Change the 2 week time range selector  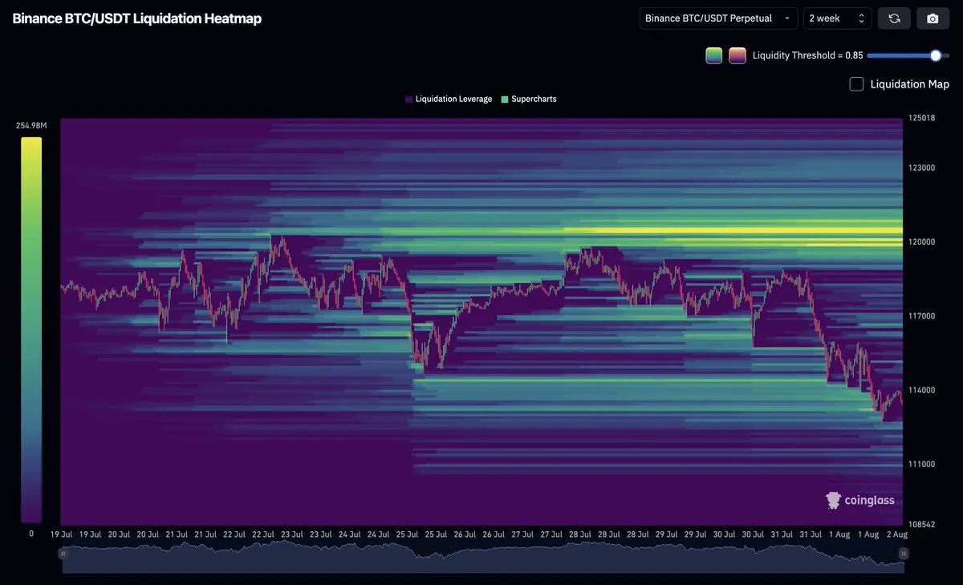[838, 18]
